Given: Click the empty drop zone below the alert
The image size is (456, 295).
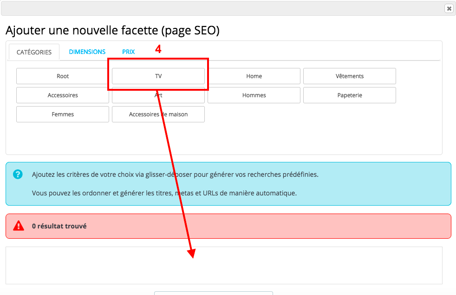Looking at the screenshot, I should coord(228,265).
